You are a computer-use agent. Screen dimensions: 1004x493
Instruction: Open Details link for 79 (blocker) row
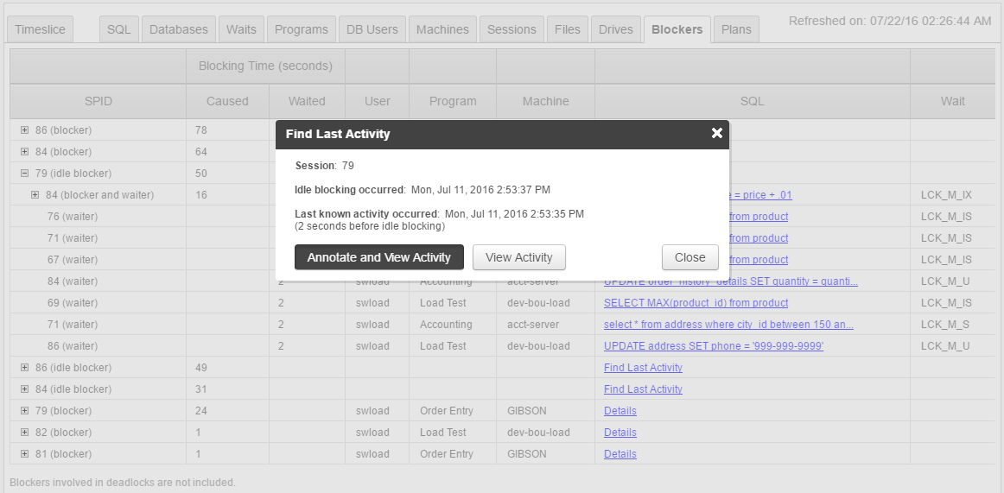tap(620, 411)
